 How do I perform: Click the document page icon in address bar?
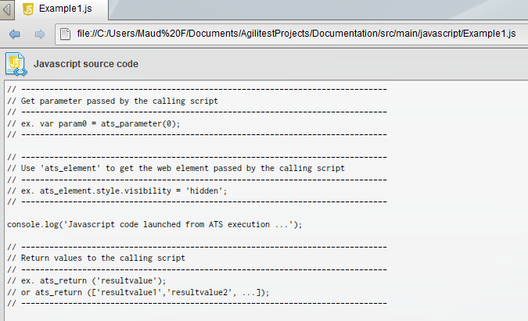point(66,34)
